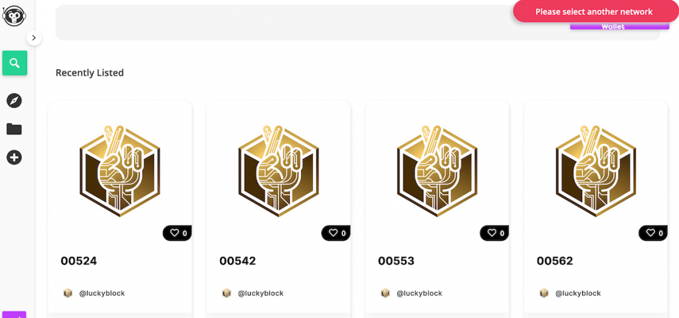
Task: Open the 00524 NFT thumbnail image
Action: click(120, 170)
